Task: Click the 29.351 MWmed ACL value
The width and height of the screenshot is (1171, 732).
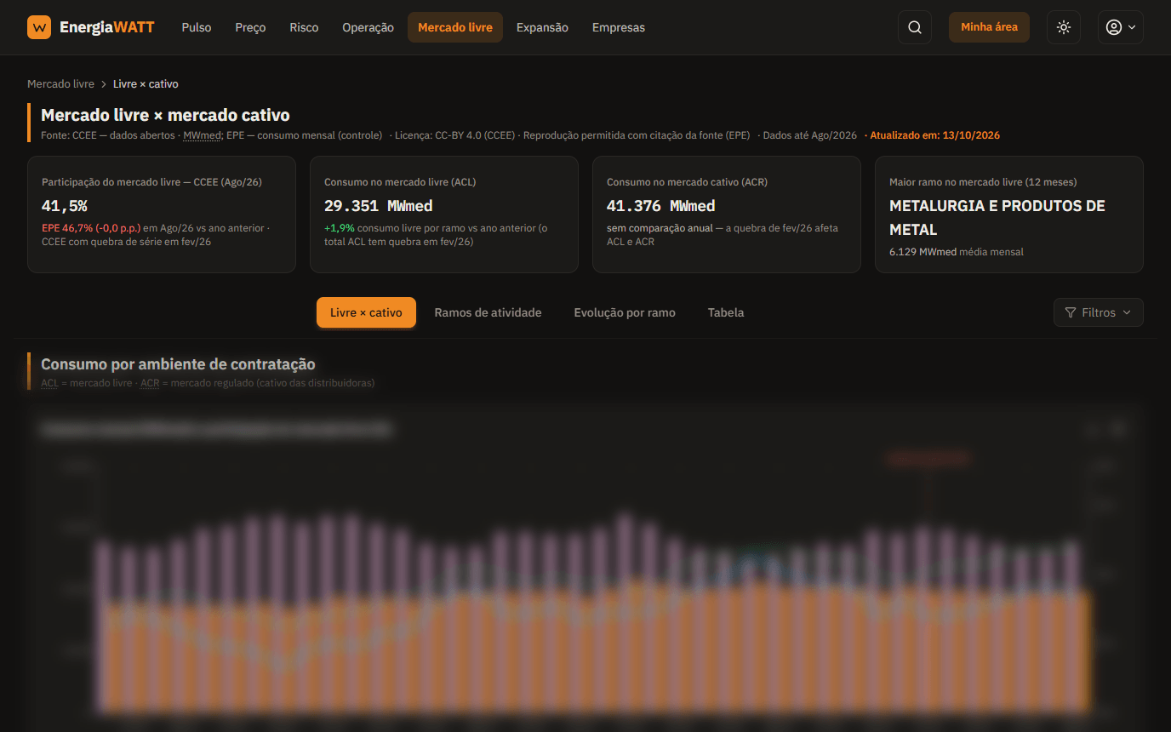Action: [x=379, y=206]
